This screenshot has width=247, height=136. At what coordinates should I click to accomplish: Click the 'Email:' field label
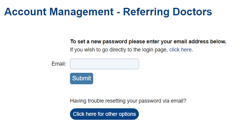[59, 64]
